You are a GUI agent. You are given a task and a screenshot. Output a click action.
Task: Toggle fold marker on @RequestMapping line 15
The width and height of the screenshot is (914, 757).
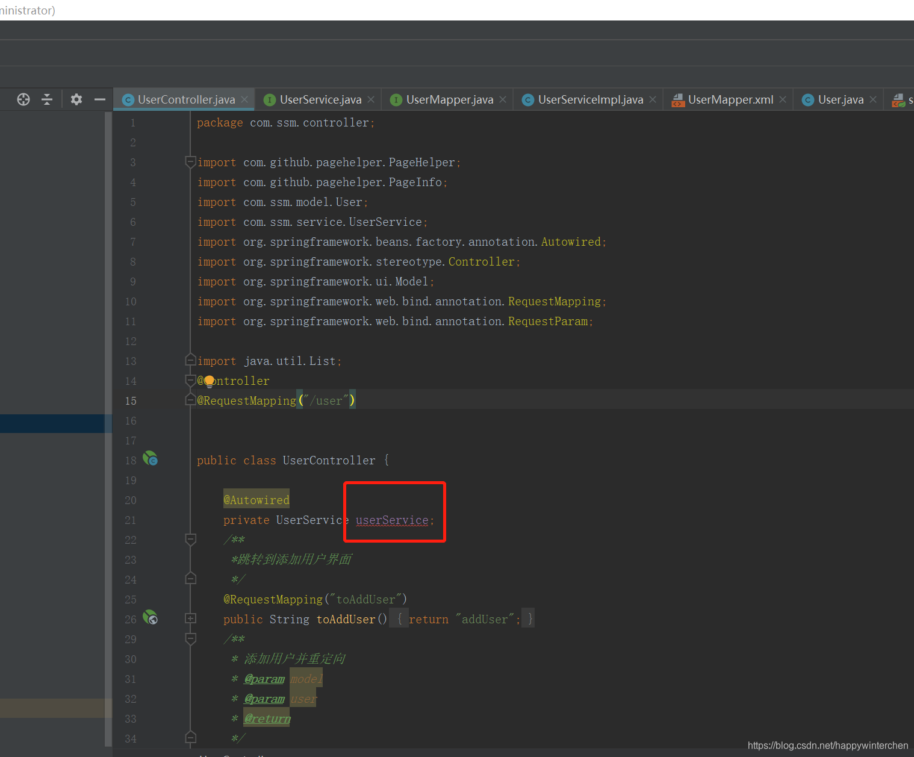(x=190, y=400)
